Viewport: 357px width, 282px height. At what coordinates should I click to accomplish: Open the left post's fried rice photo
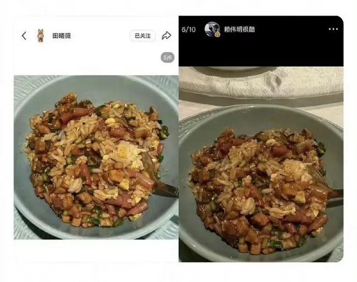point(96,157)
